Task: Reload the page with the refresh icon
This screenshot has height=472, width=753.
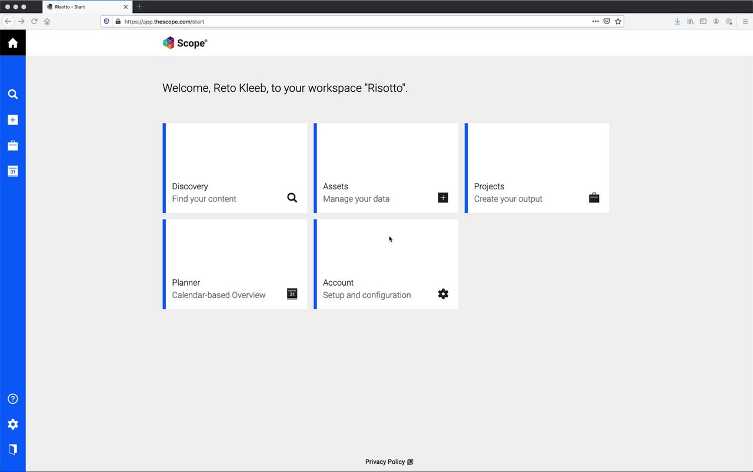Action: (x=34, y=21)
